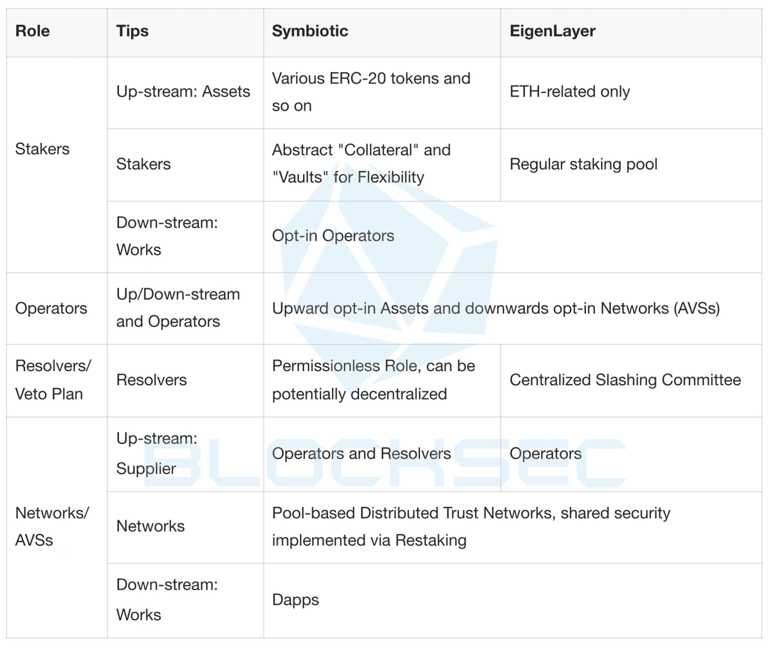Select the "Up/Down-stream and Operators" cell

point(178,308)
